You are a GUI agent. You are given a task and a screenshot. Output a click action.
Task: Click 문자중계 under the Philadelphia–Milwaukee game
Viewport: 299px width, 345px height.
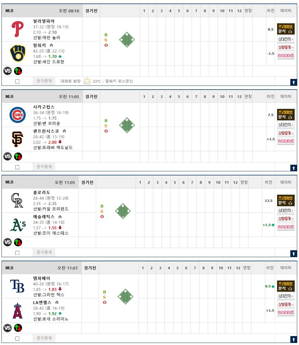(44, 81)
